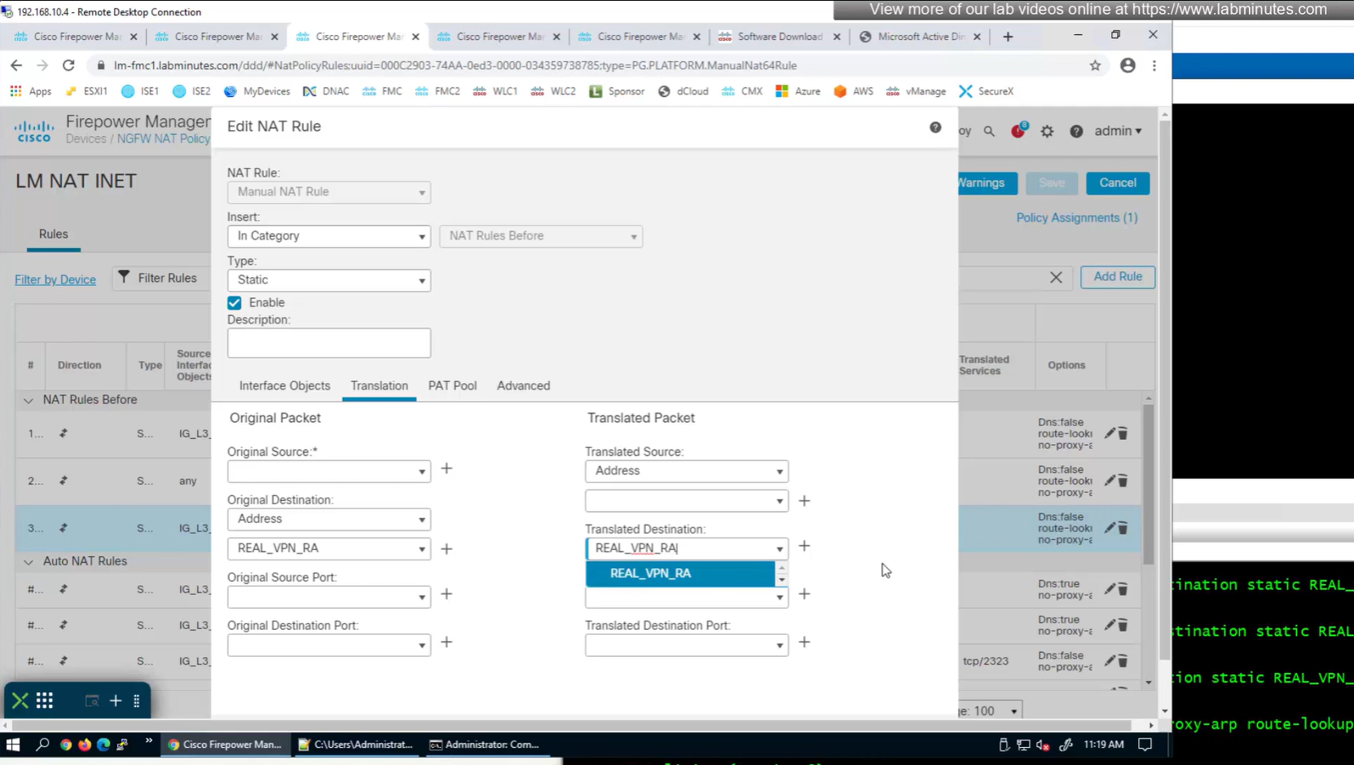Collapse the Auto NAT Rules section
This screenshot has width=1354, height=765.
point(29,561)
